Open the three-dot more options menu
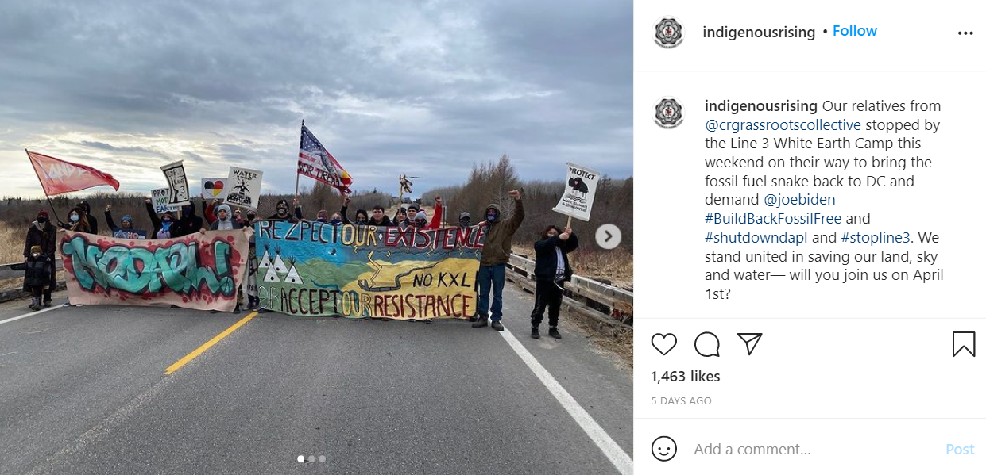The width and height of the screenshot is (986, 475). point(965,33)
